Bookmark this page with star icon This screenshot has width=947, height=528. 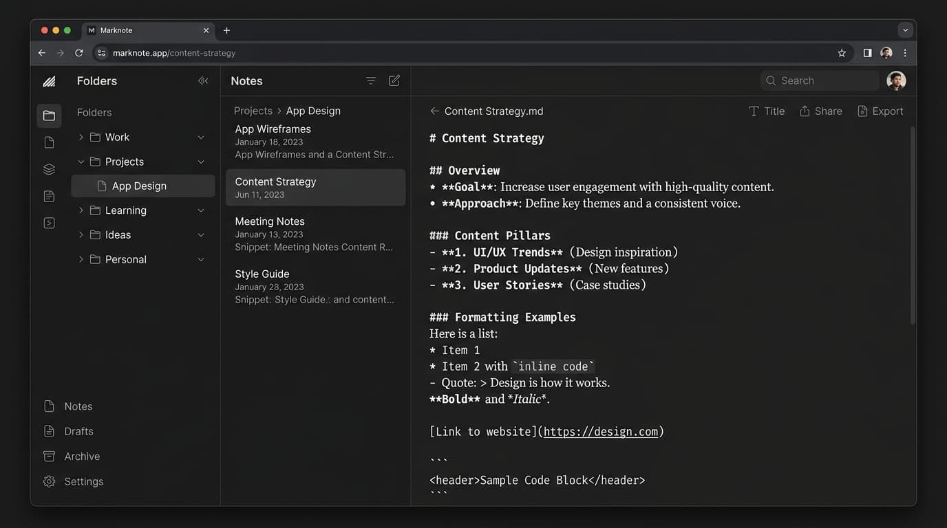click(x=842, y=53)
